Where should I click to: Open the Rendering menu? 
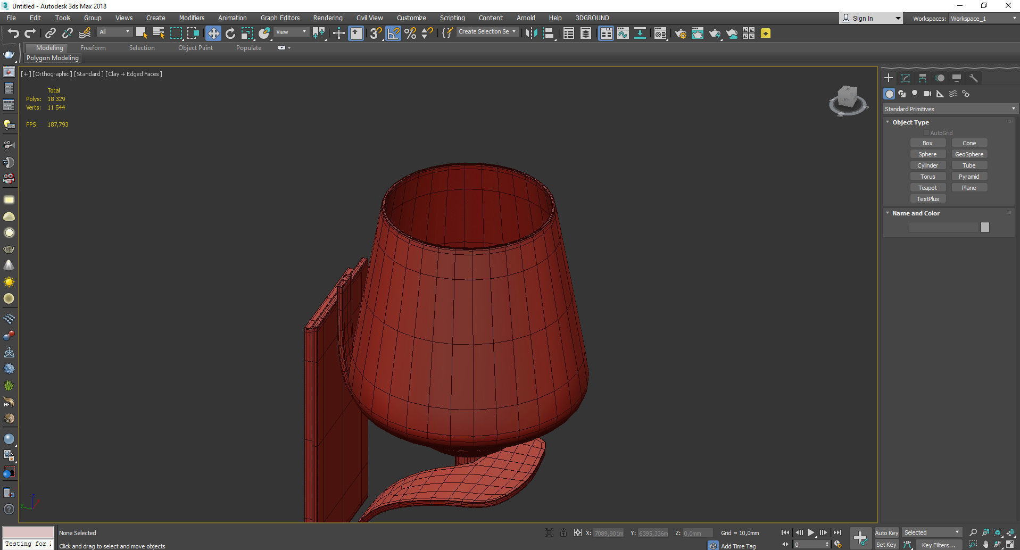point(328,18)
